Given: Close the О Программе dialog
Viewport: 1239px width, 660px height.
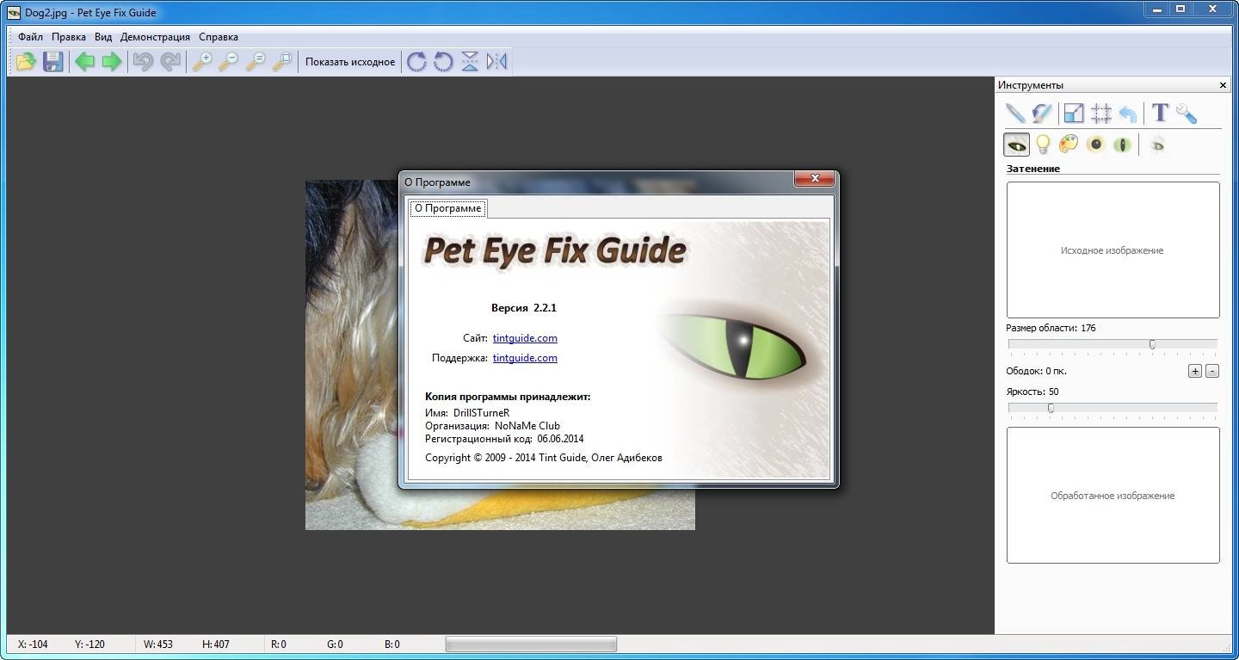Looking at the screenshot, I should [x=813, y=179].
